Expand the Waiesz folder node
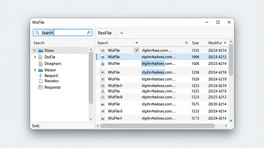The width and height of the screenshot is (264, 148). [35, 70]
